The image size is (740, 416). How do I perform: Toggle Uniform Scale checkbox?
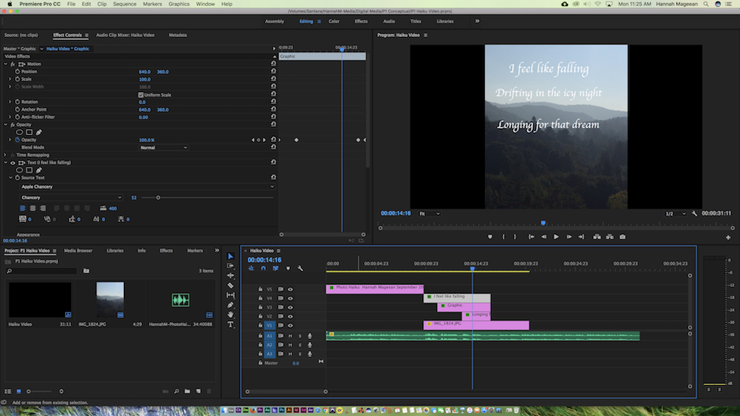pyautogui.click(x=140, y=95)
